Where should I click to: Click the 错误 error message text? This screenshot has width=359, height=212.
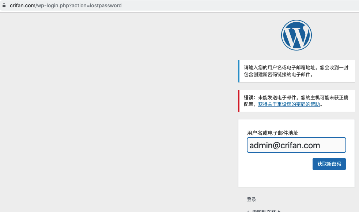[296, 101]
